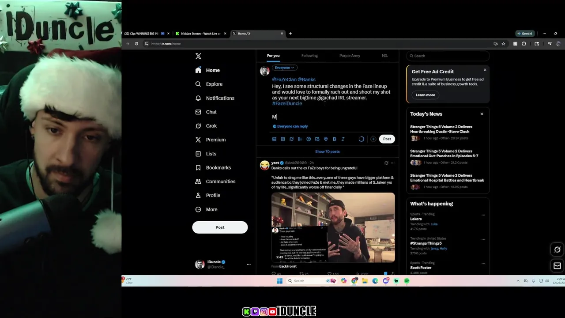Open the Scott Foster trending topic
565x318 pixels.
[x=421, y=268]
